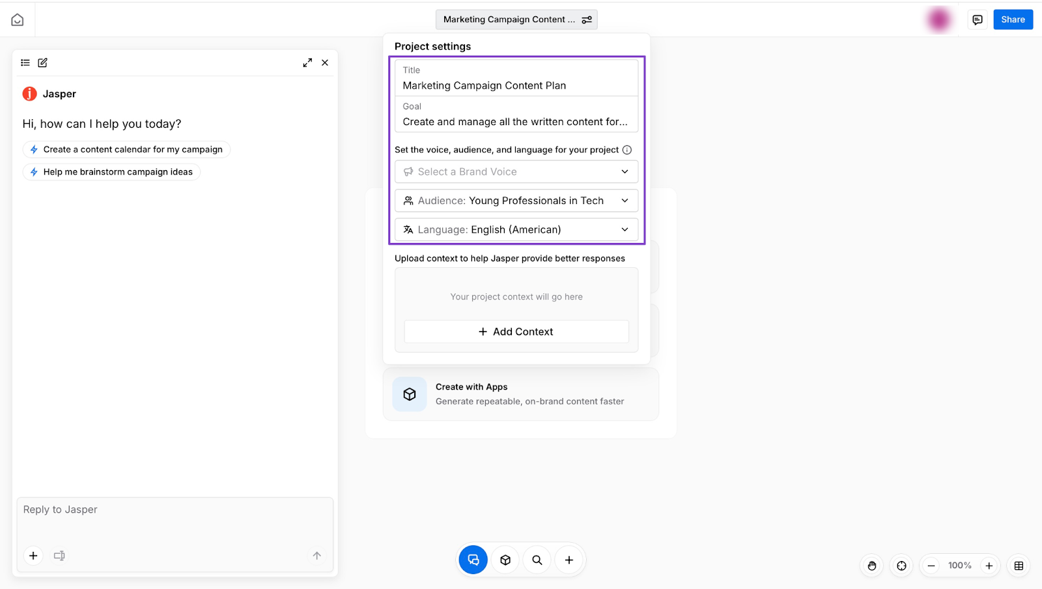Viewport: 1042px width, 589px height.
Task: Select the apps cube tool in toolbar
Action: (x=505, y=560)
